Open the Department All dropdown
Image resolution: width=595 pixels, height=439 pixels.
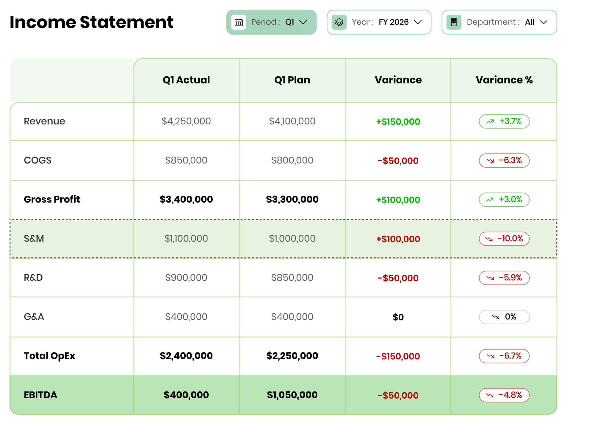[499, 22]
